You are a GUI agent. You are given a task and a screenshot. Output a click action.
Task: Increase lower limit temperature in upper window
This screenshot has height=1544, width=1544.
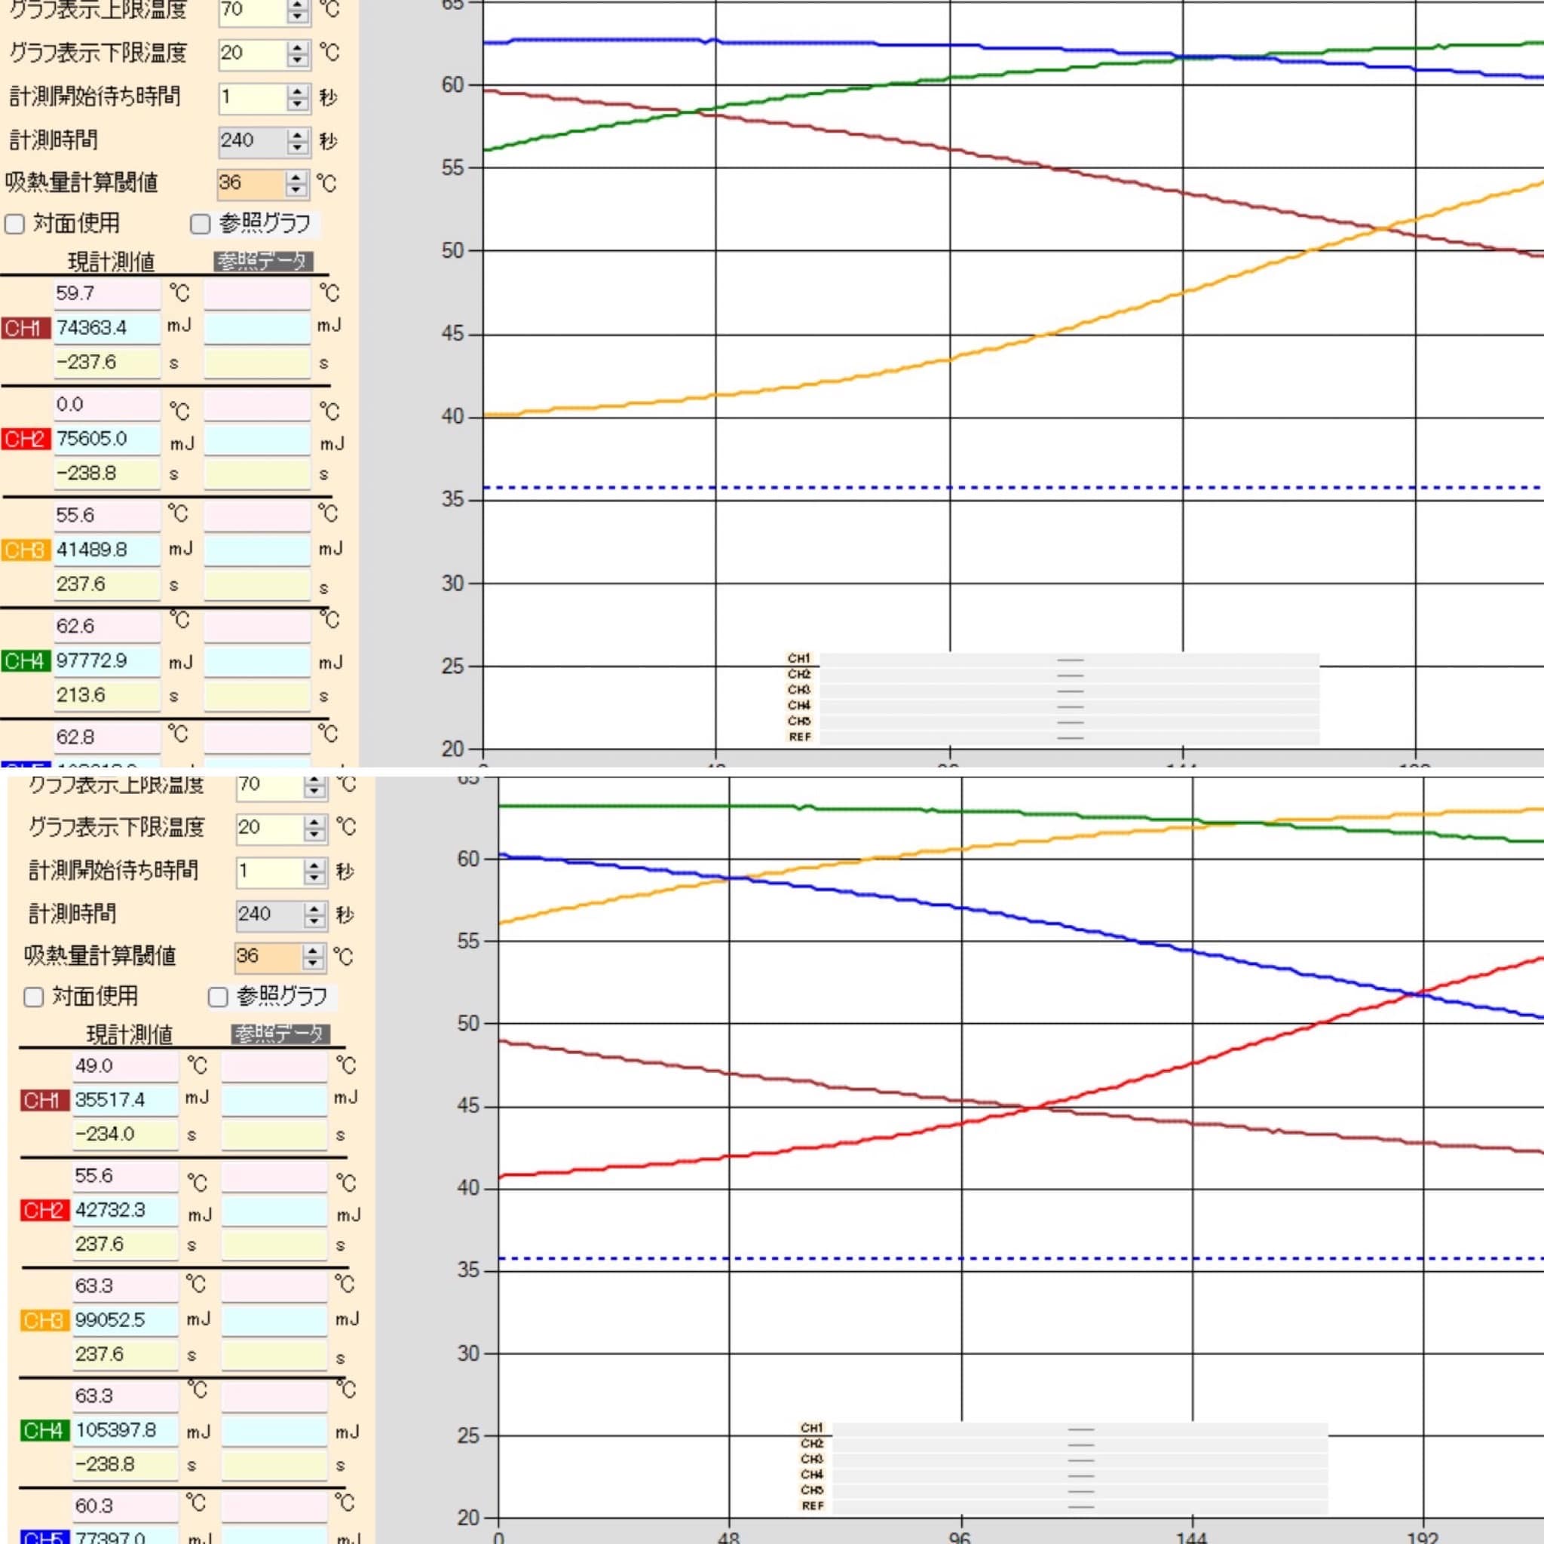tap(297, 47)
